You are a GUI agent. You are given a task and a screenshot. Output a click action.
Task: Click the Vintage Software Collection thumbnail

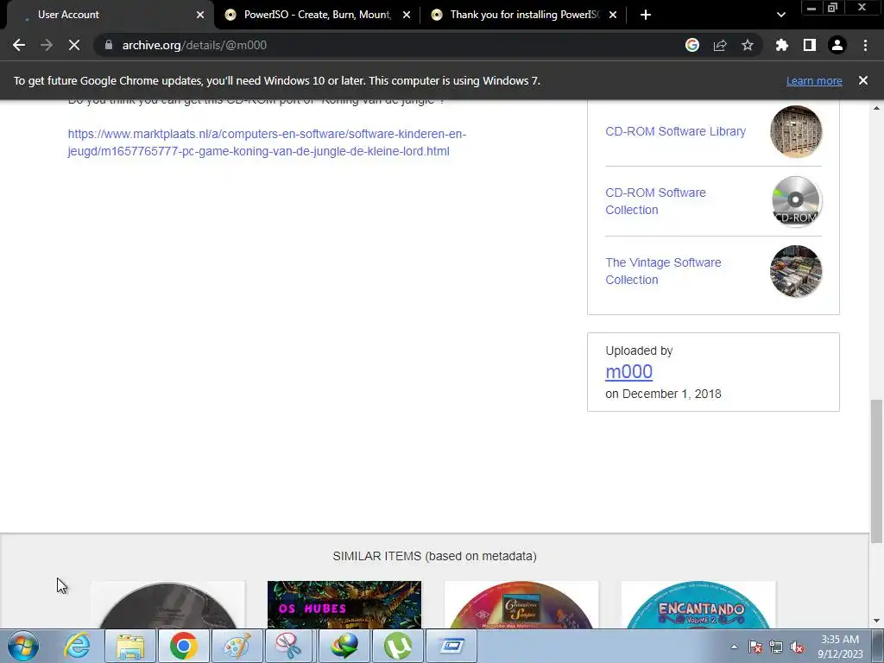[796, 271]
